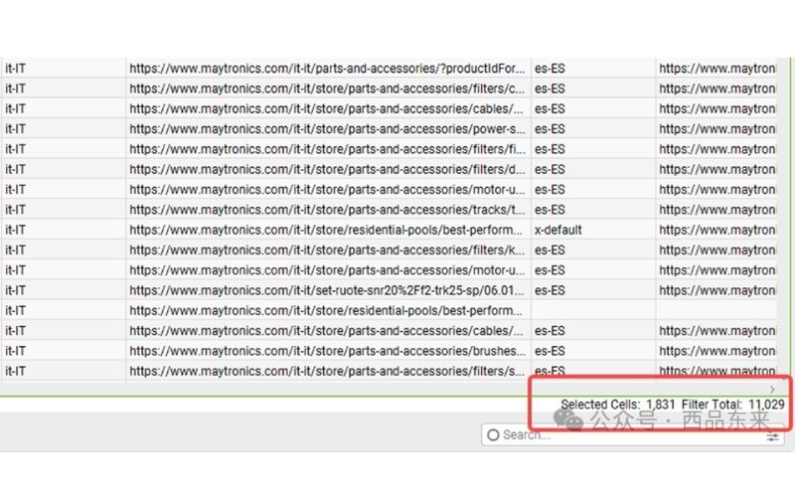Click the last-column maytronics URL in the filters/d... row

(x=717, y=169)
